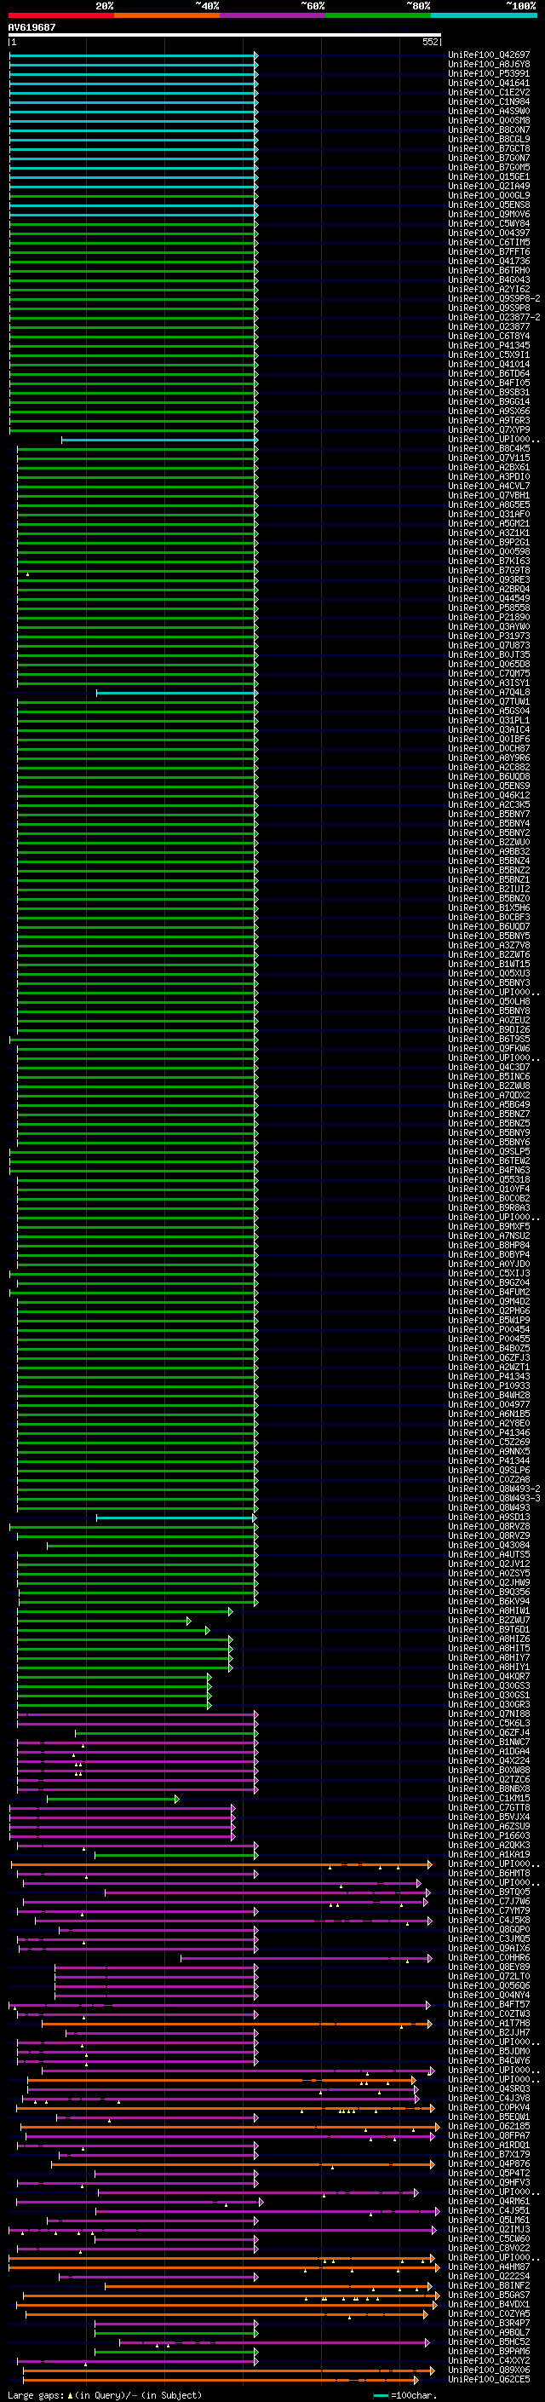Select hit UniRef100_Q62185
This screenshot has width=545, height=2402.
pyautogui.click(x=488, y=2126)
